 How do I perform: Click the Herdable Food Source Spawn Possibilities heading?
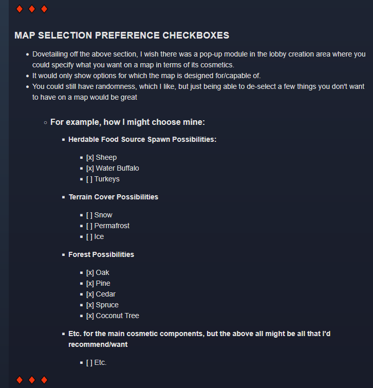[142, 140]
